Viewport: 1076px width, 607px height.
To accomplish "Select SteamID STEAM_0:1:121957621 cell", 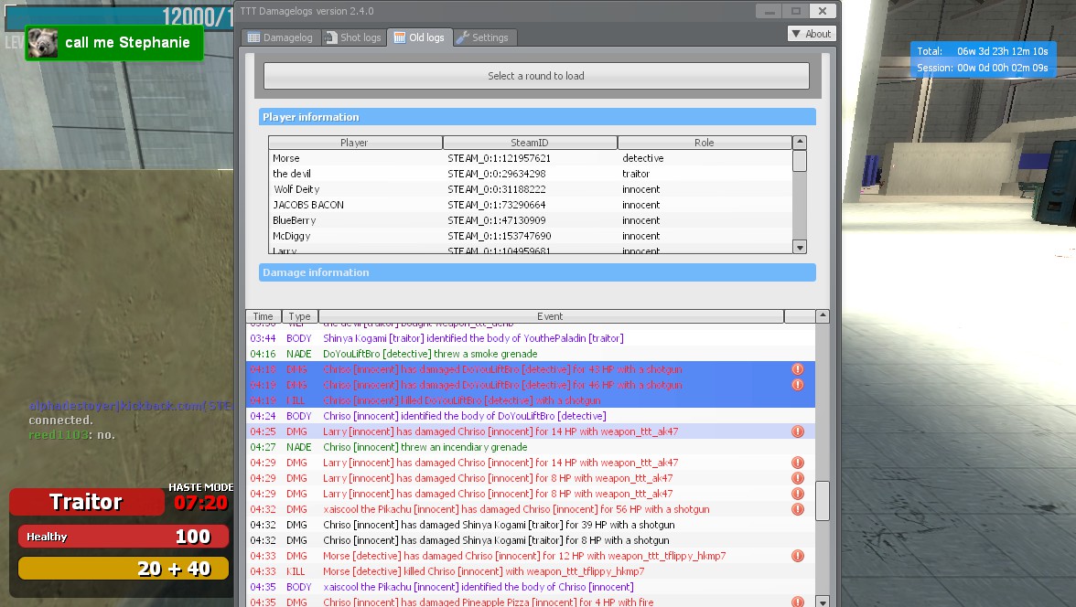I will (499, 158).
